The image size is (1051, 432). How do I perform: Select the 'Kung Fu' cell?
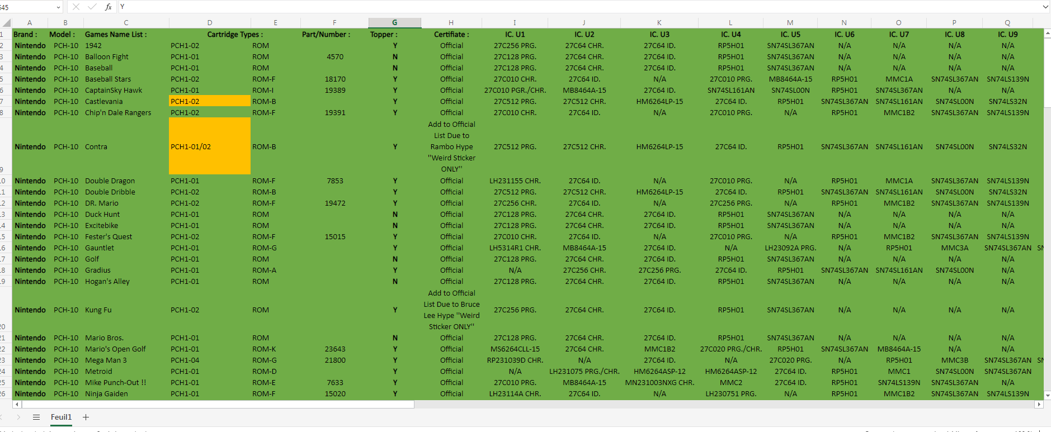(x=126, y=310)
